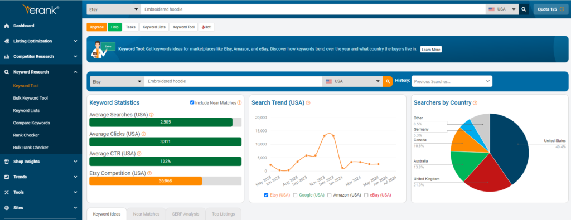Open help icon beside Searchers by Country
The width and height of the screenshot is (571, 220).
[x=475, y=103]
